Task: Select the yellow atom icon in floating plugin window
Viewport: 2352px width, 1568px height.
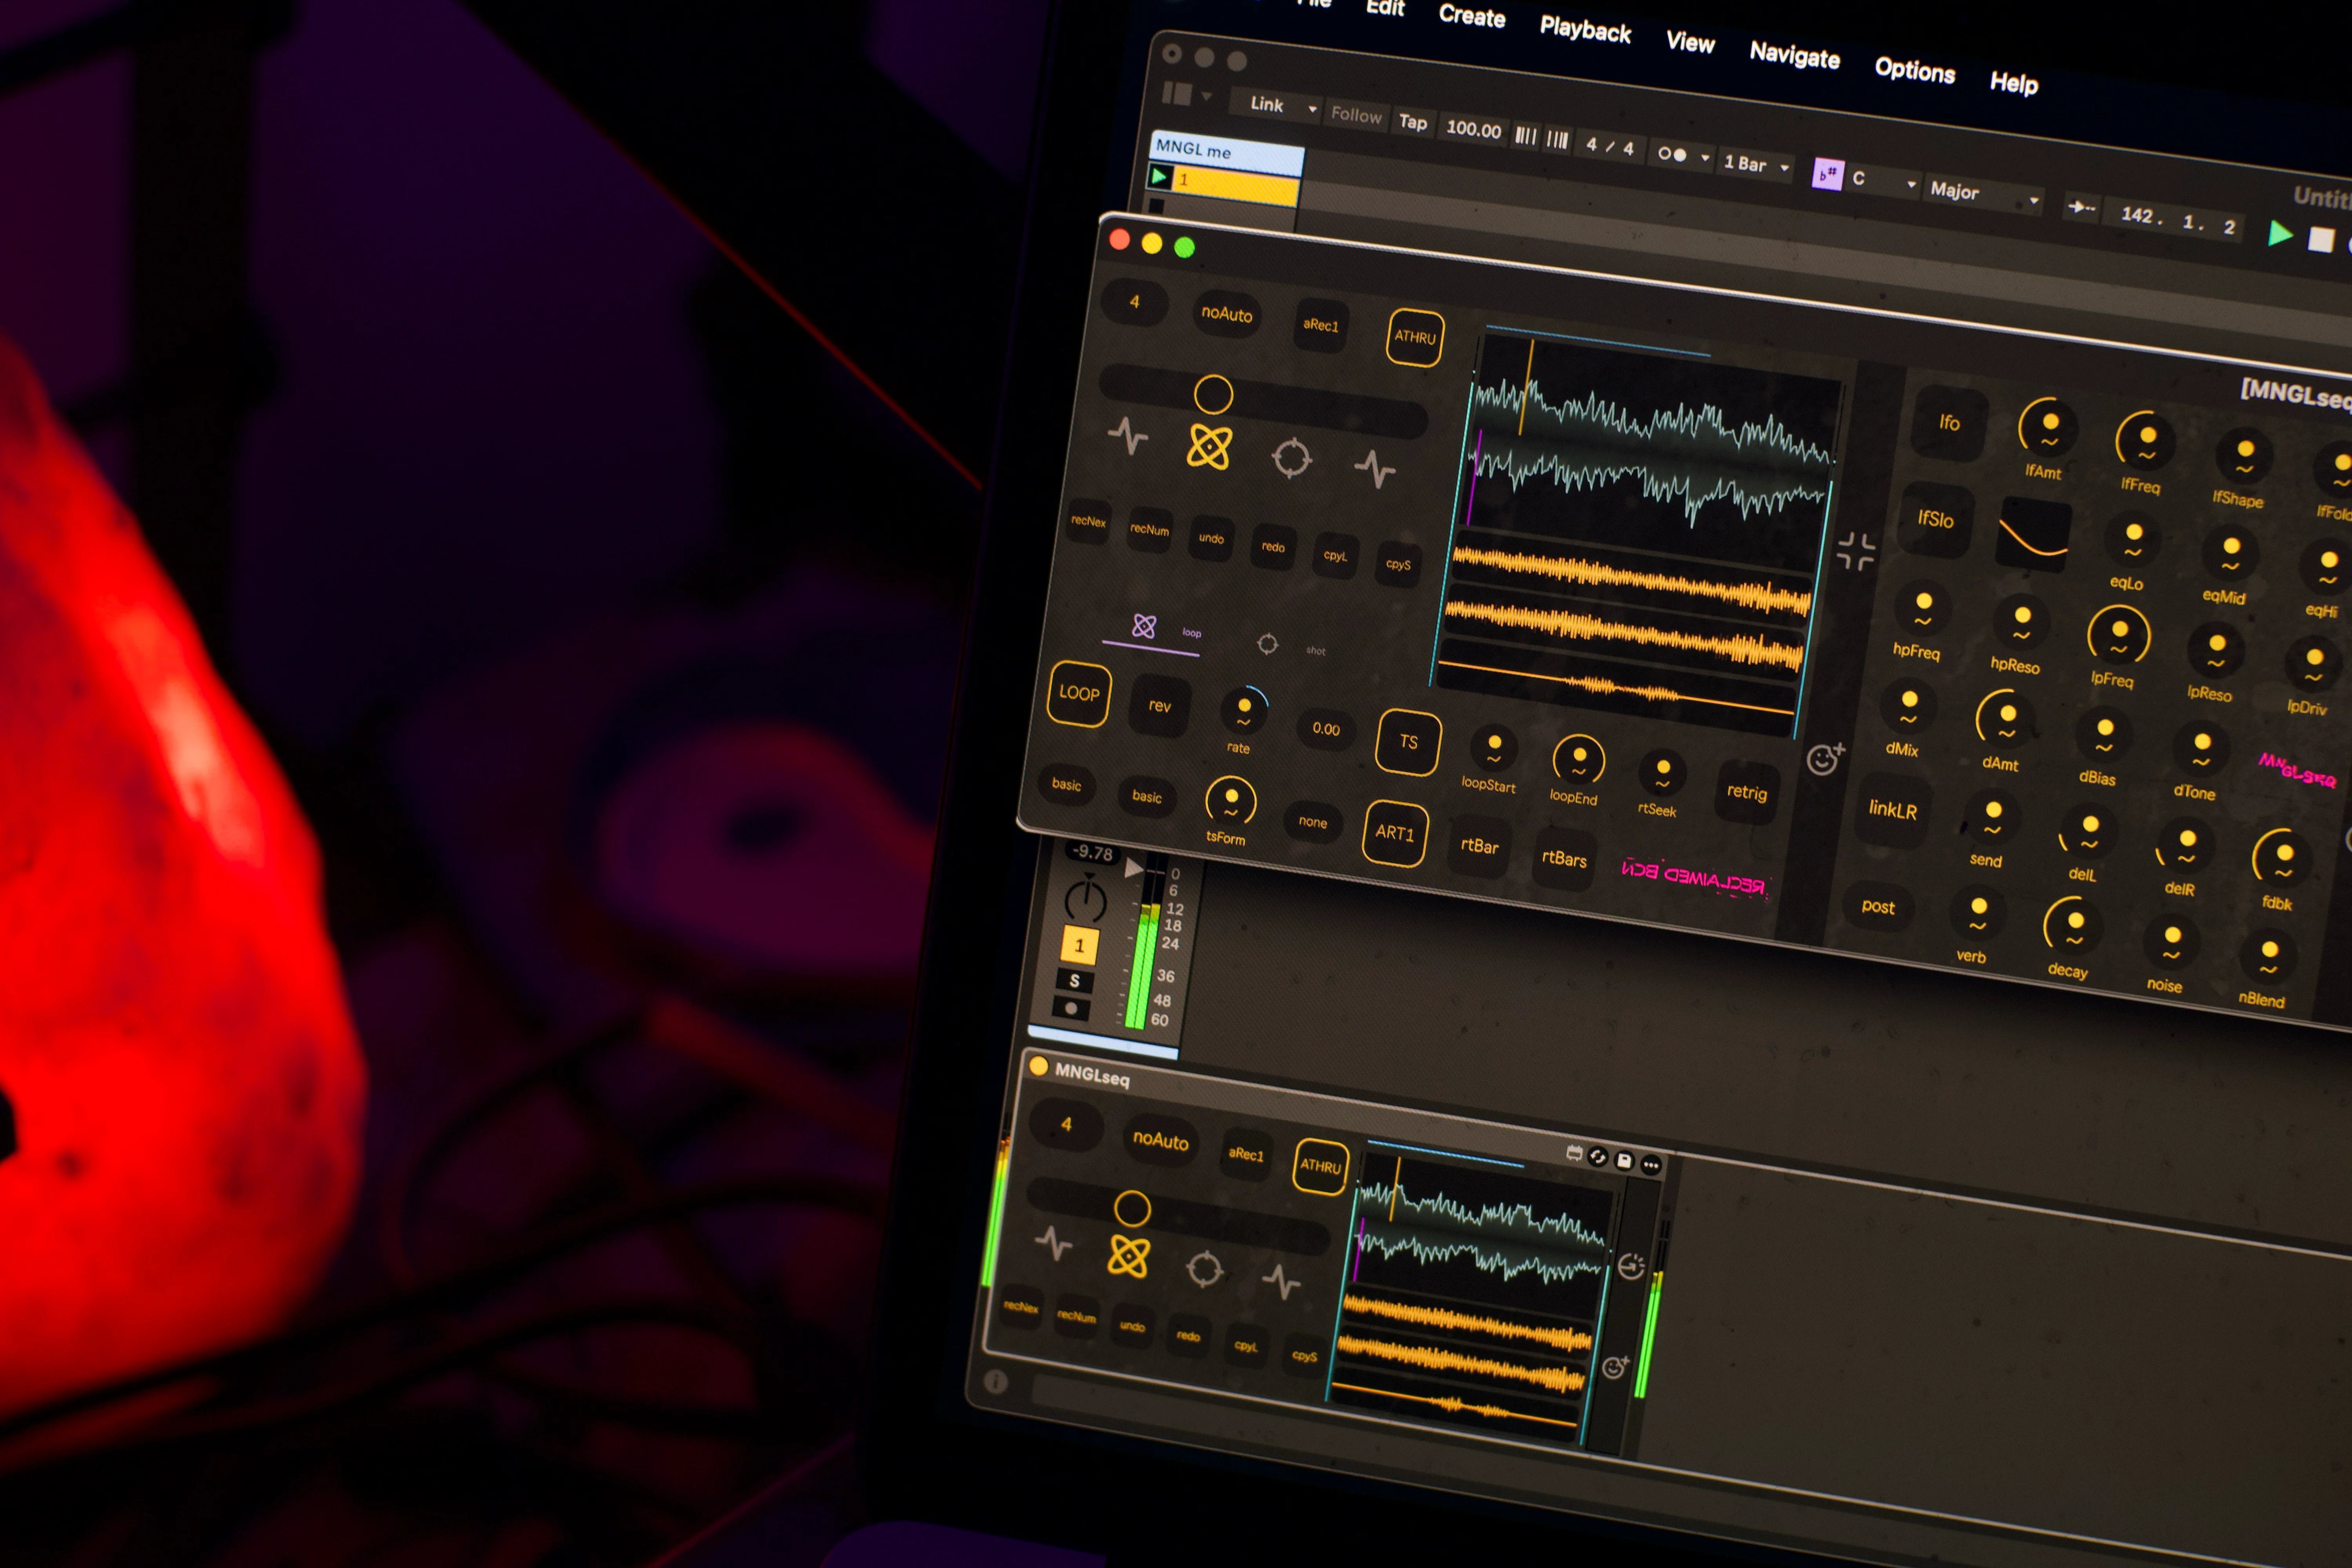Action: (x=1208, y=446)
